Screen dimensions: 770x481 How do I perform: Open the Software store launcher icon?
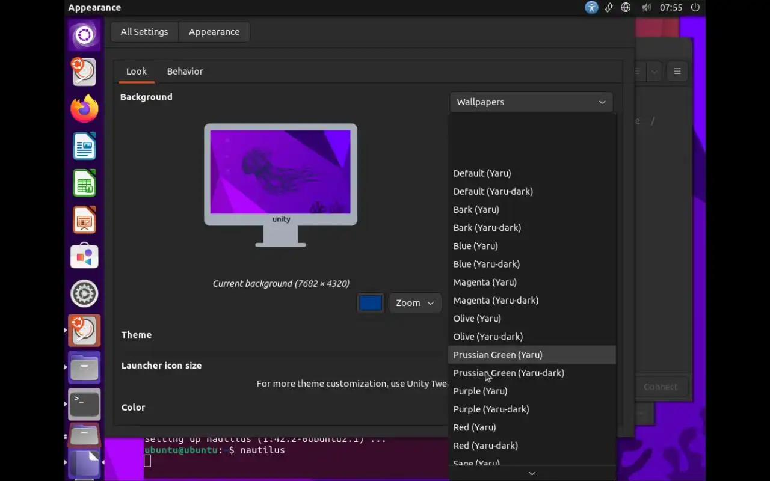(x=84, y=257)
